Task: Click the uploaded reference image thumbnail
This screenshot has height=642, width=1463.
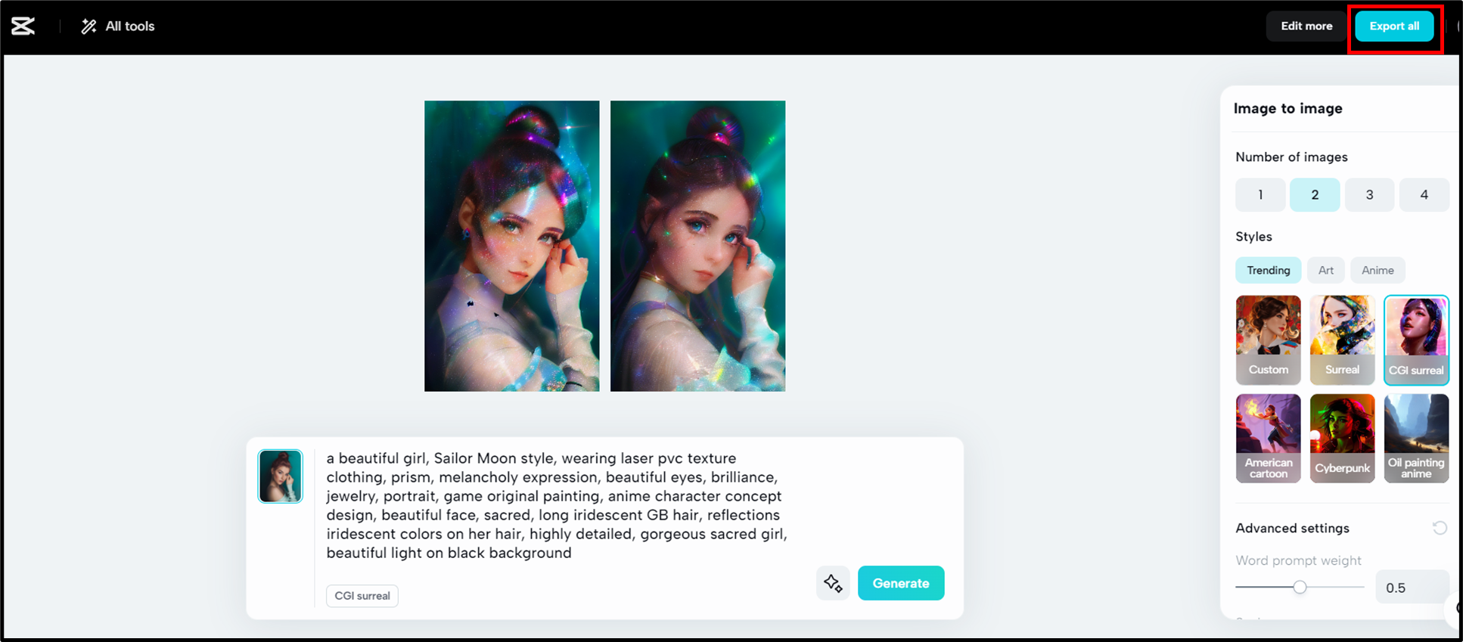Action: 281,476
